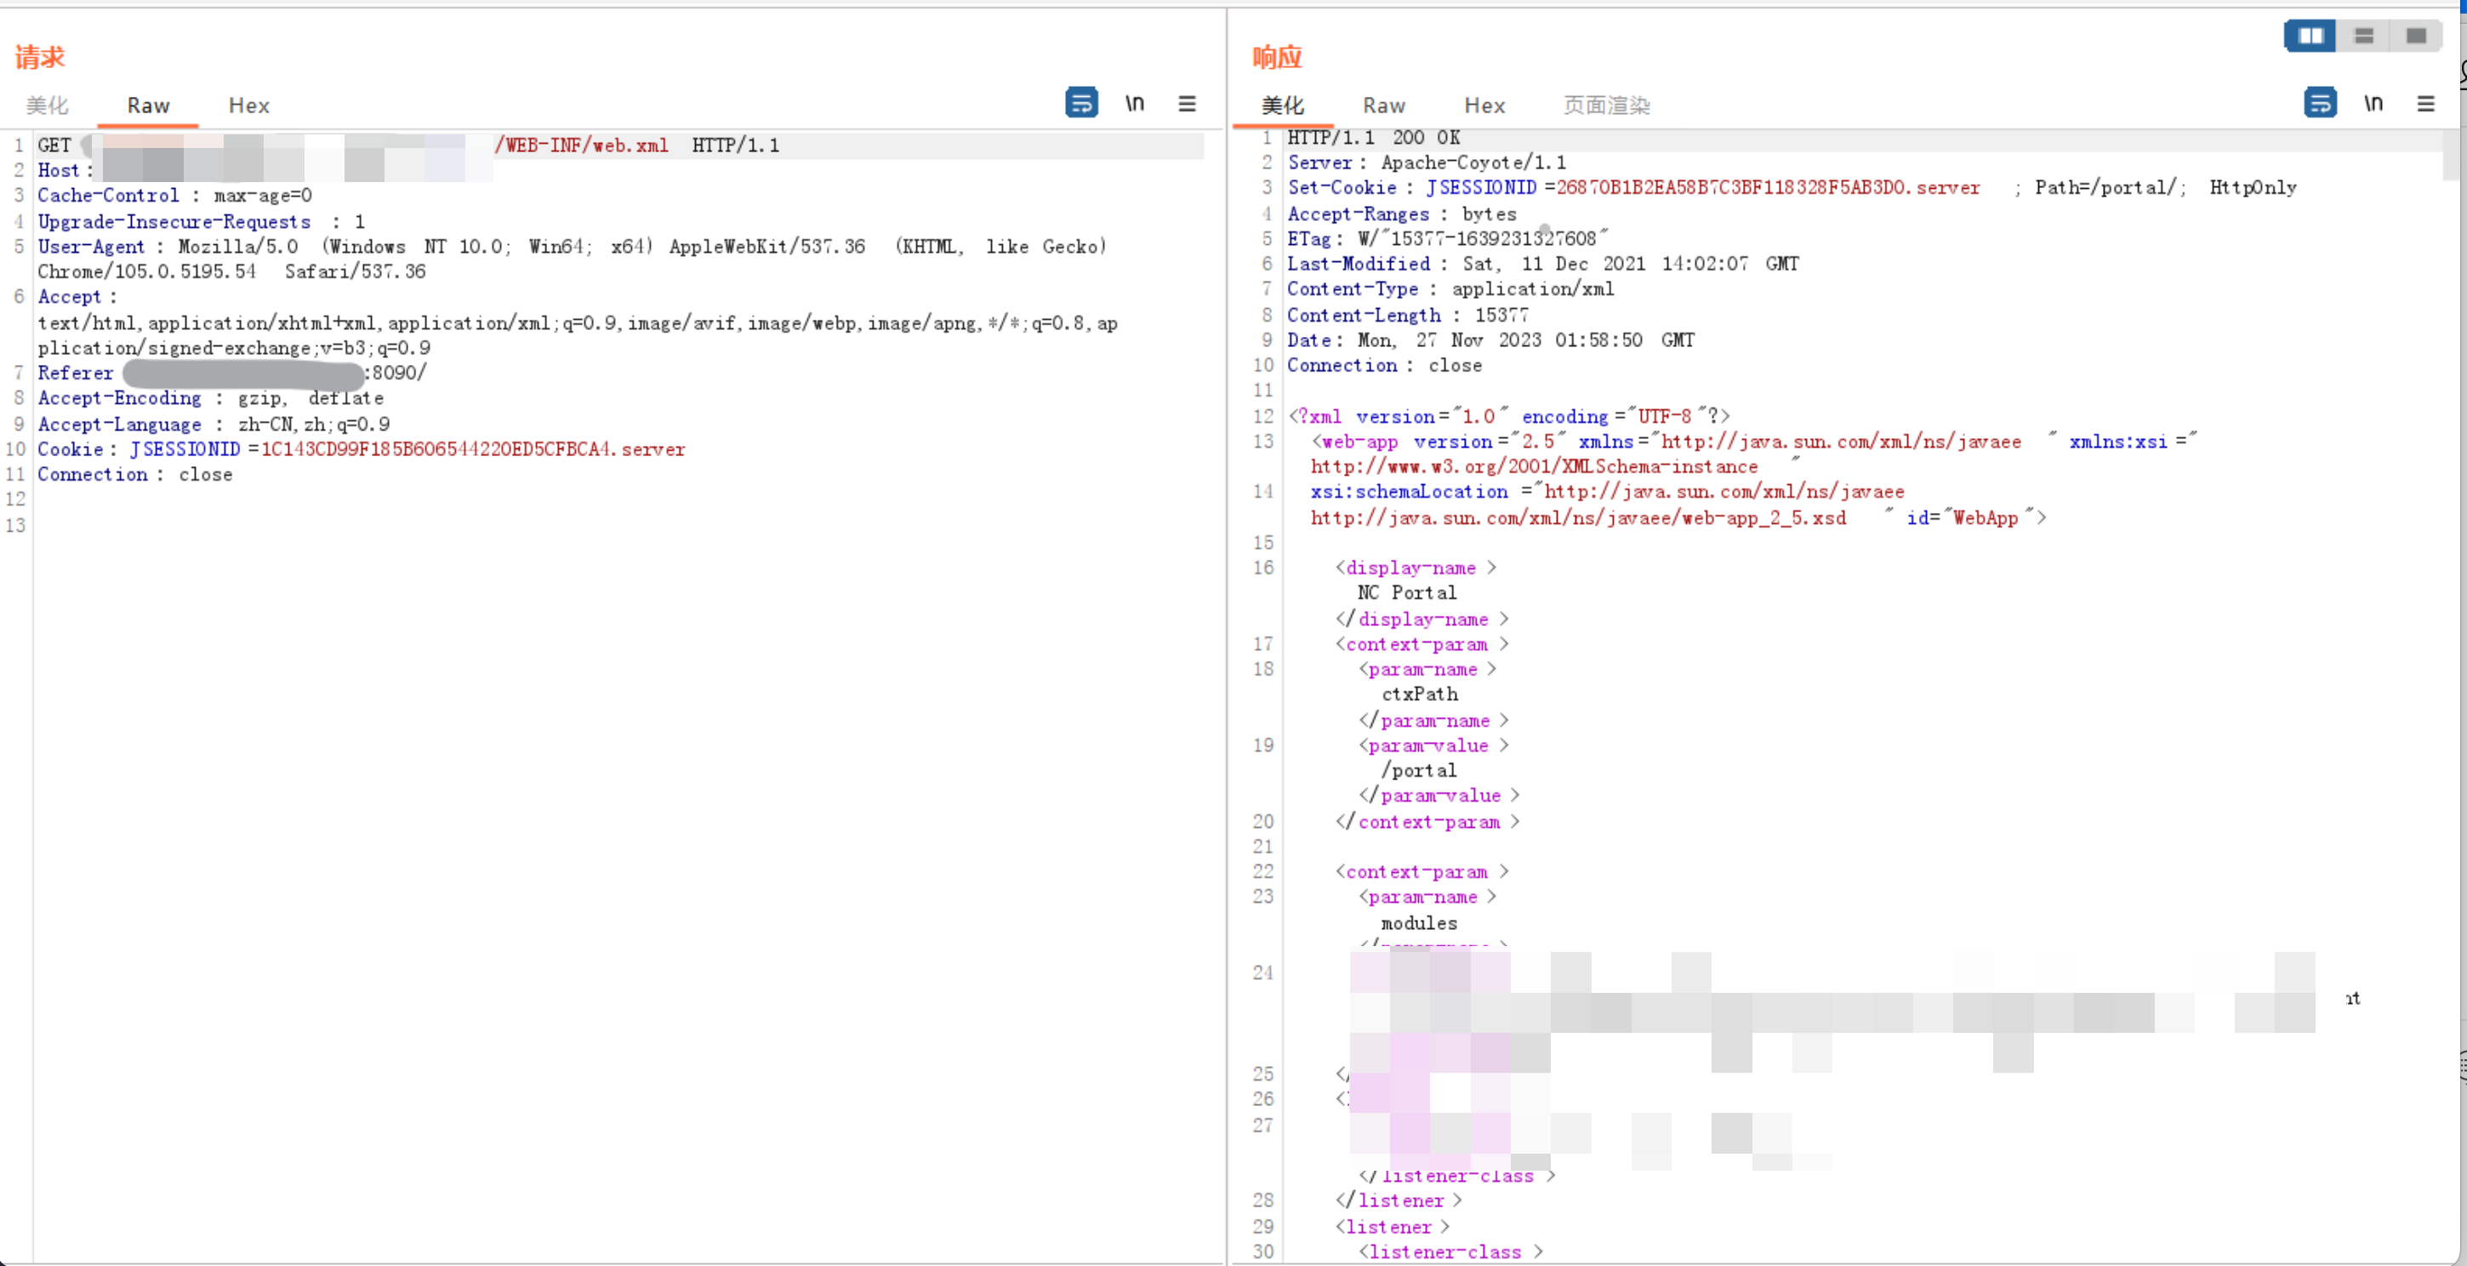Screen dimensions: 2467x1266
Task: Click ctxPath param-name value
Action: click(1419, 694)
